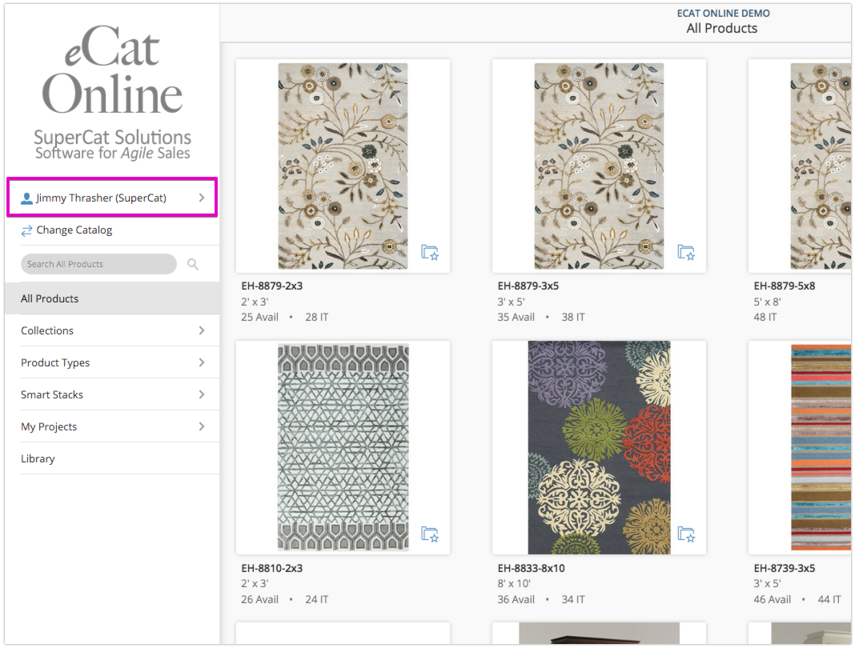Screen dimensions: 855x648
Task: Open the EH-8879-3x5 floral rug thumbnail
Action: click(600, 166)
